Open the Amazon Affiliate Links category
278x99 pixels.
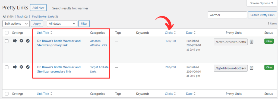pyautogui.click(x=99, y=43)
